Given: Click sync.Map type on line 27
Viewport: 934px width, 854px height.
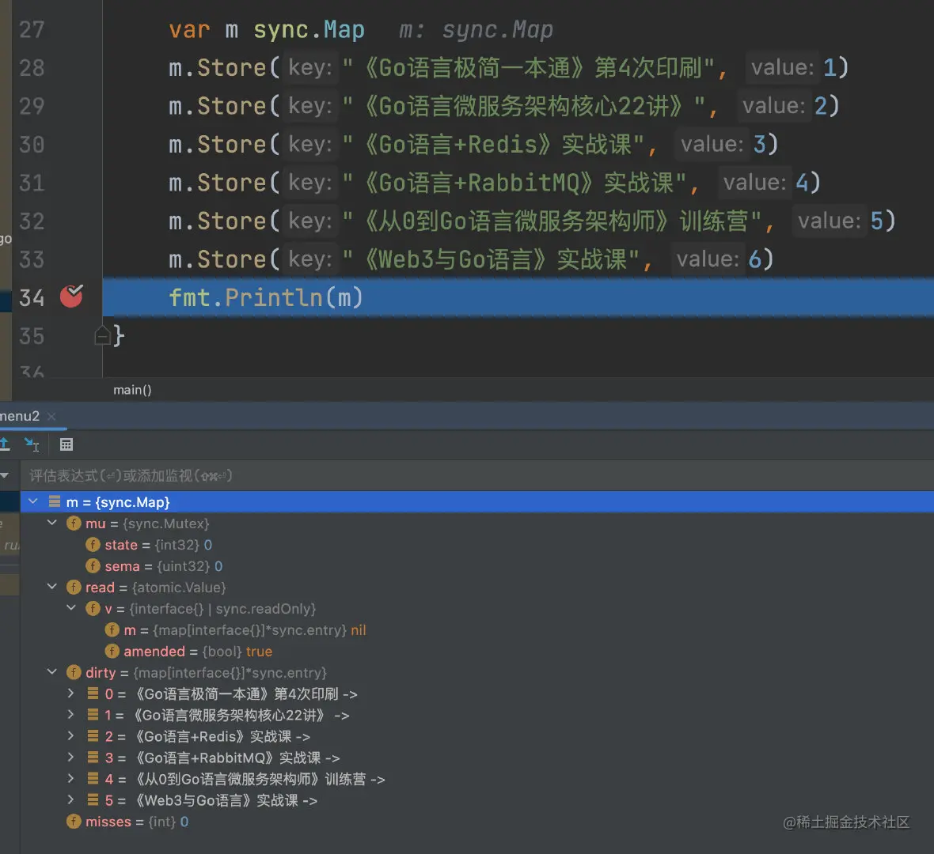Looking at the screenshot, I should point(309,29).
